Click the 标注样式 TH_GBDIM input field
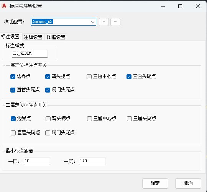This screenshot has height=192, width=207. tap(30, 54)
